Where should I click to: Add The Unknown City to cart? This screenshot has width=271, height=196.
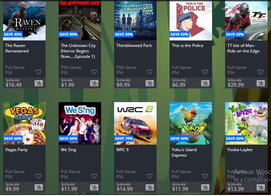click(x=94, y=83)
